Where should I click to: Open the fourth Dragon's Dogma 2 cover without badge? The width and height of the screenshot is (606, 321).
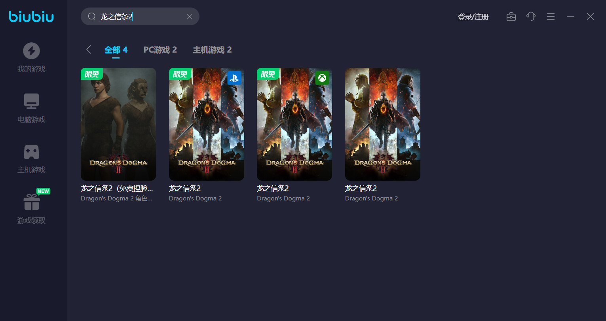tap(382, 124)
